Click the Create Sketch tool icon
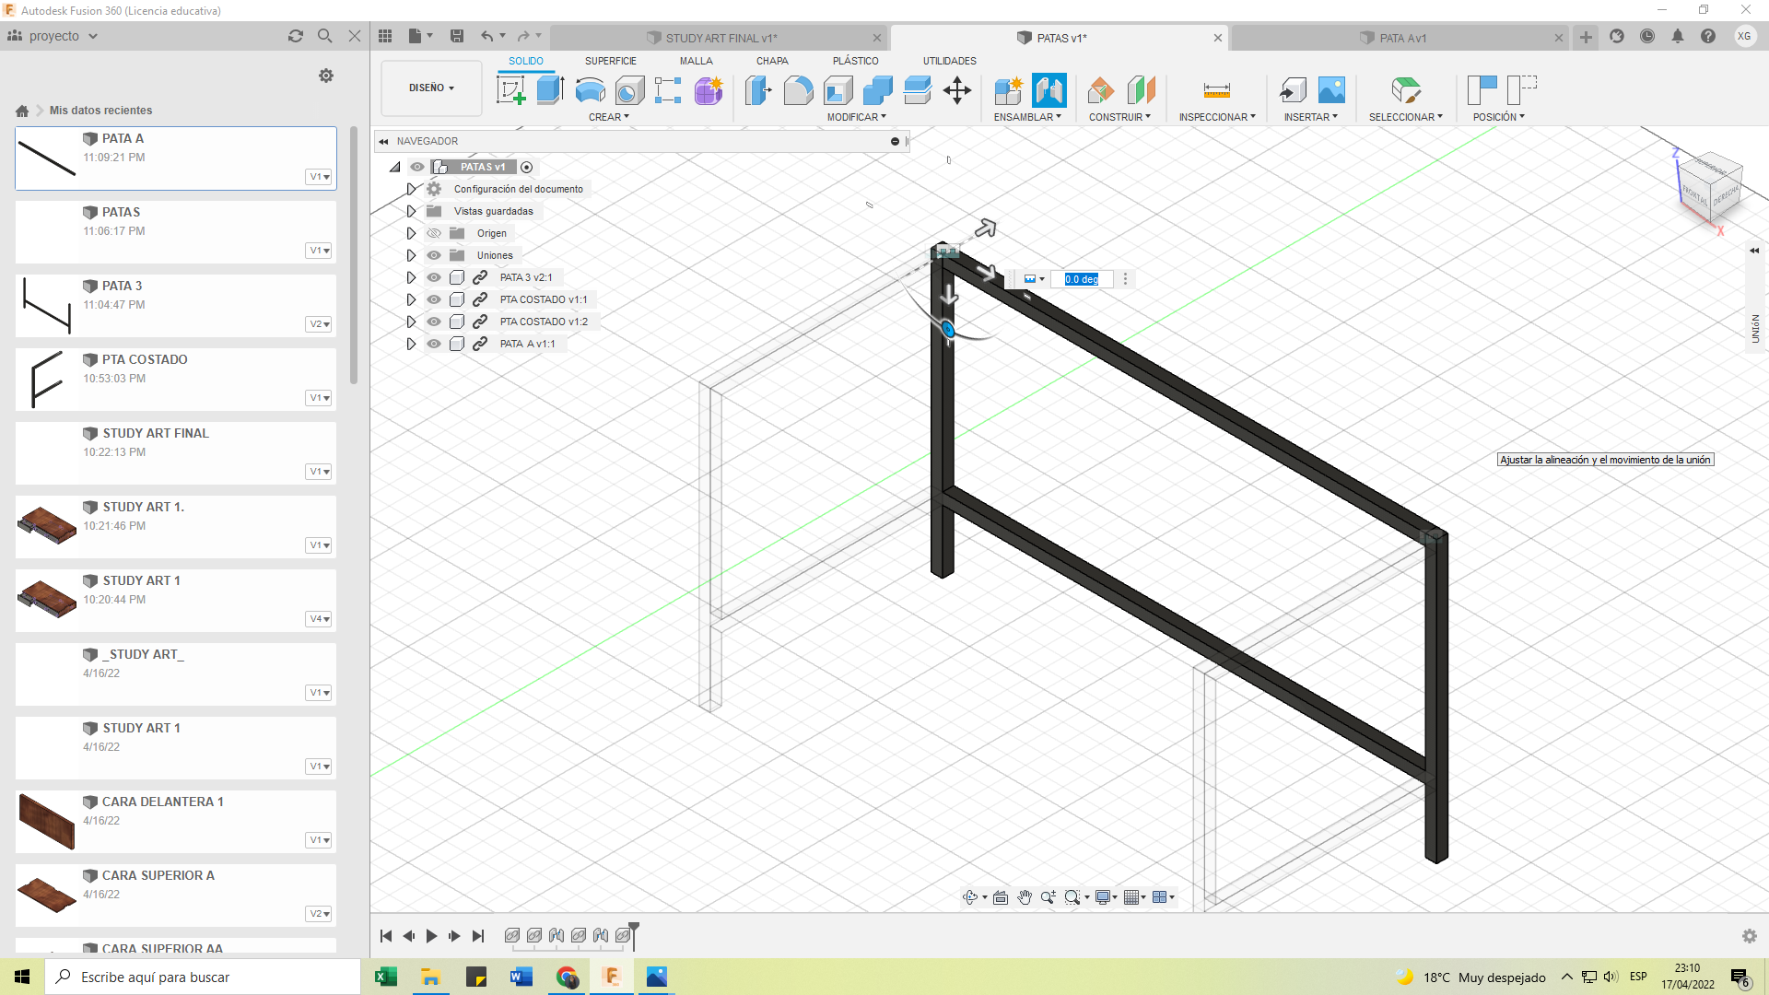The height and width of the screenshot is (995, 1769). (510, 90)
